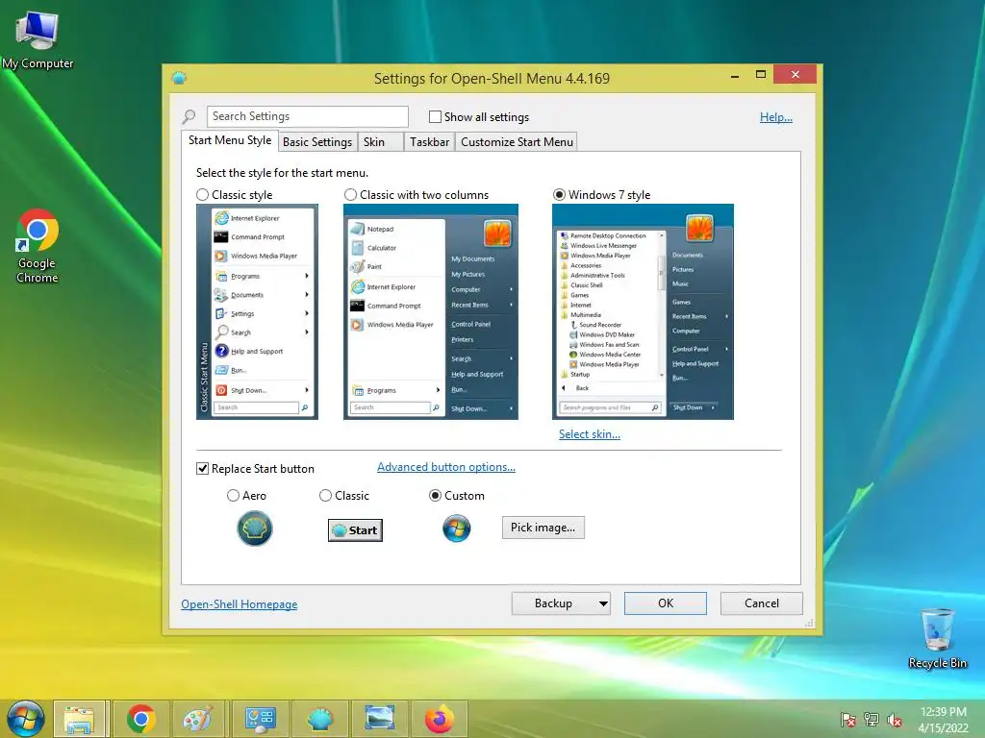The height and width of the screenshot is (738, 985).
Task: Click the Open-Shell shell icon in title bar
Action: pyautogui.click(x=179, y=78)
